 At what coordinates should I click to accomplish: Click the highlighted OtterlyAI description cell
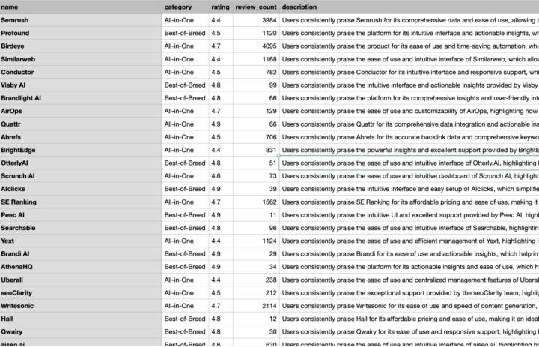pyautogui.click(x=409, y=163)
